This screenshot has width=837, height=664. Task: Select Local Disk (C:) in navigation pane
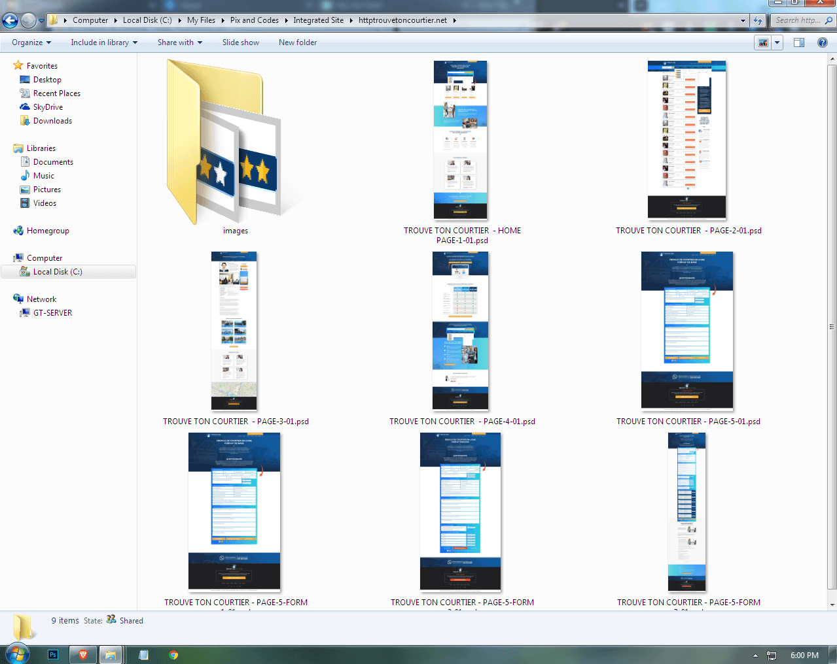(69, 272)
